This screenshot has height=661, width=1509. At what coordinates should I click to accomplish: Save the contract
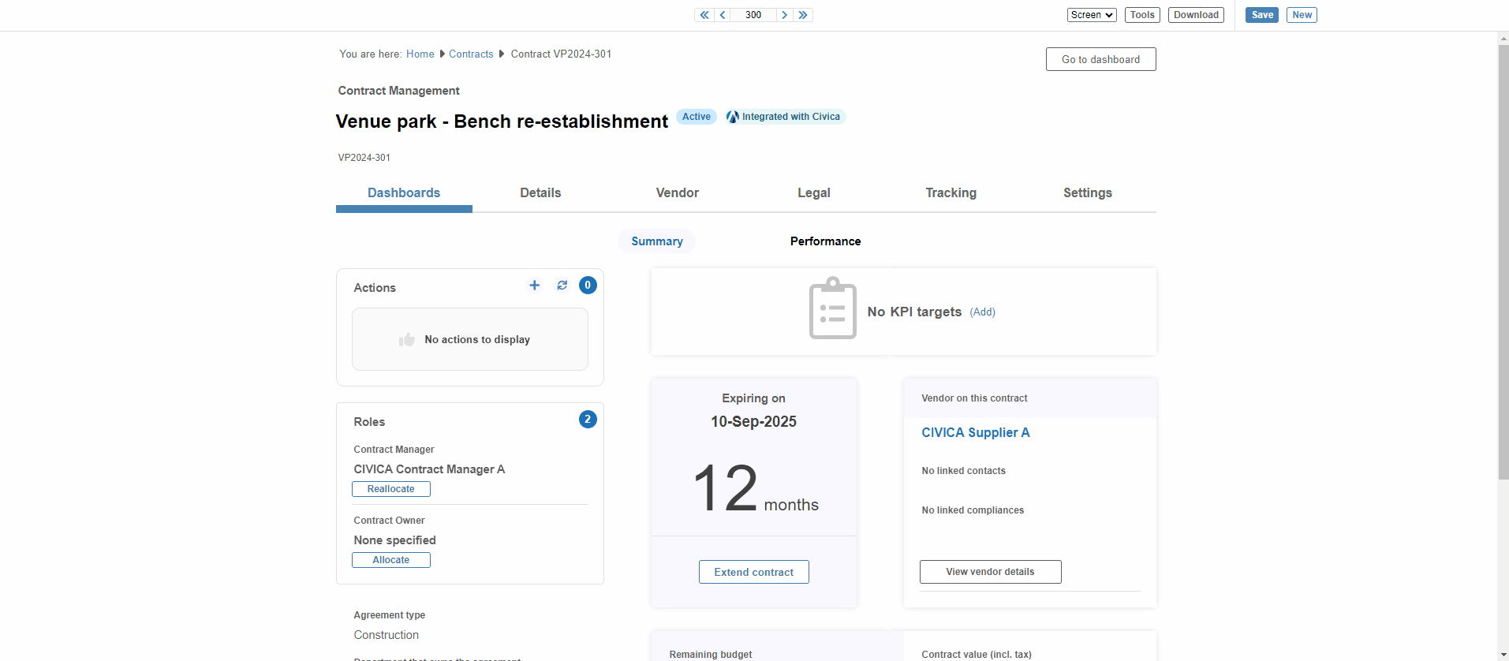1262,15
